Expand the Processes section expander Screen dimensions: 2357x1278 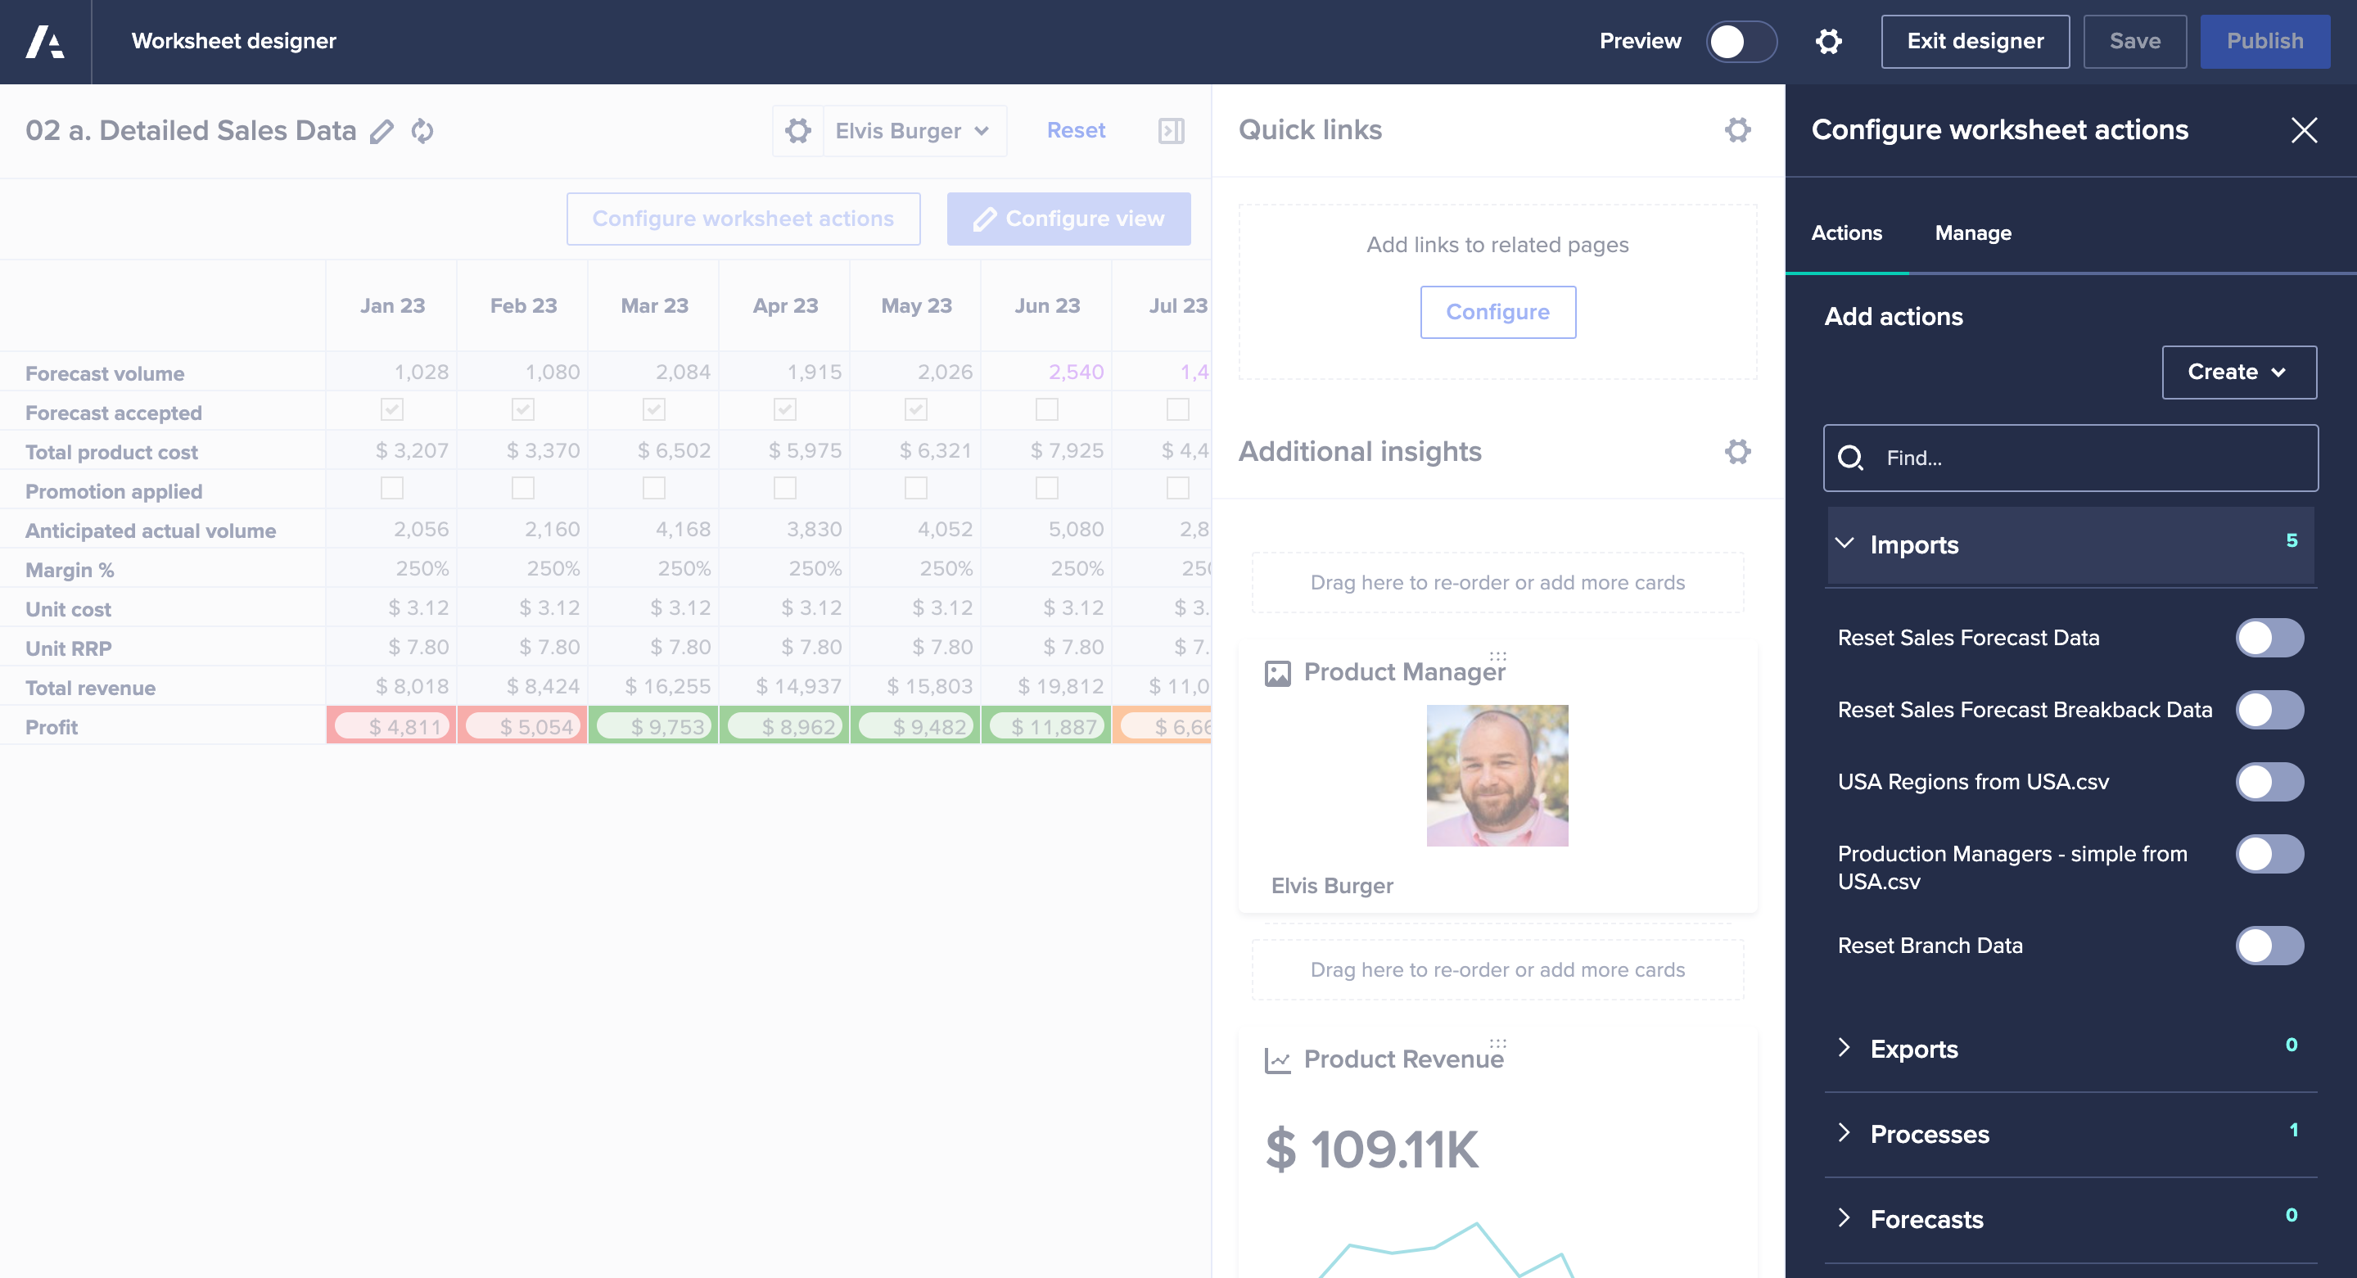point(1844,1133)
